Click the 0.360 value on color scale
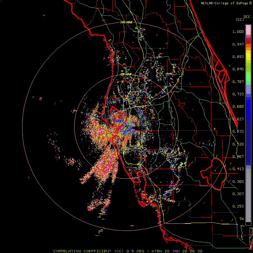This screenshot has height=253, width=253. (238, 182)
